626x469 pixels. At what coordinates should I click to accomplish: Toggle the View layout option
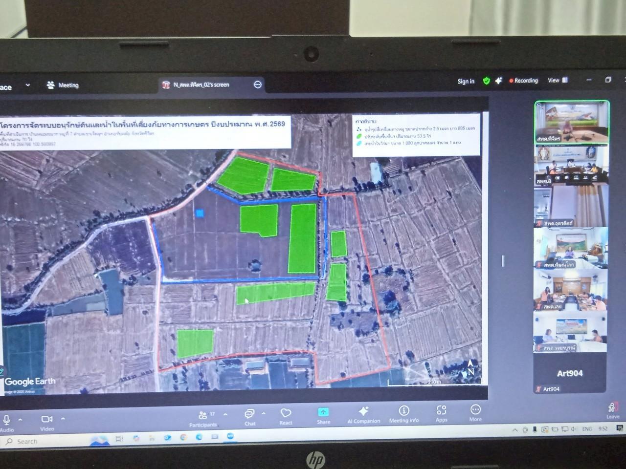point(557,80)
